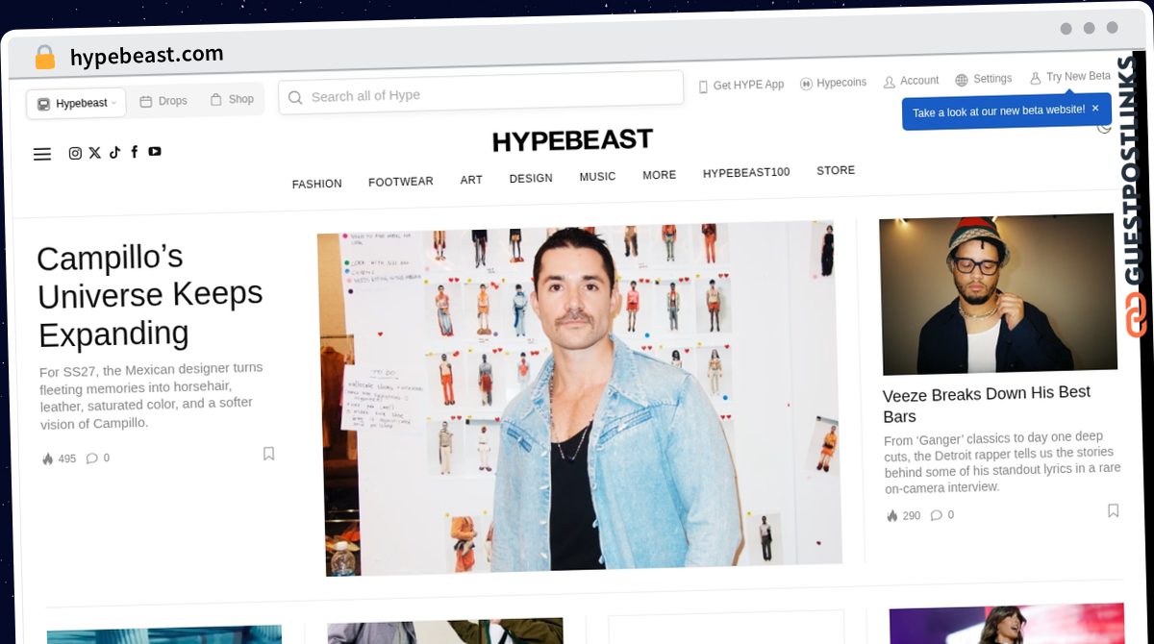
Task: Open the MORE menu
Action: (x=659, y=175)
